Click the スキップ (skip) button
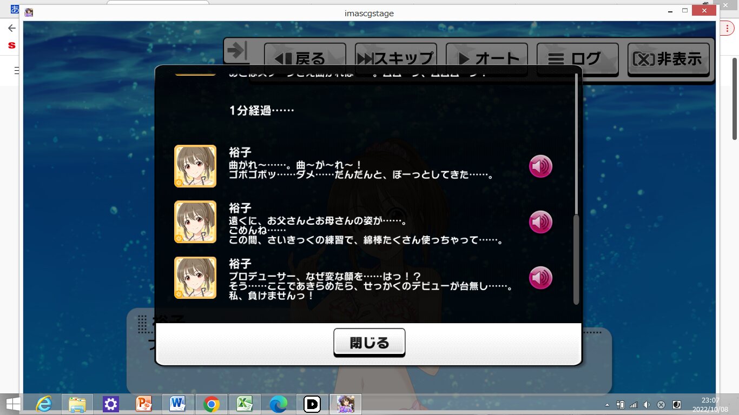 click(396, 58)
